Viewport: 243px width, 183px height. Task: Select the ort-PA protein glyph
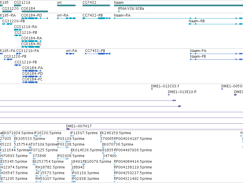[x=70, y=54]
